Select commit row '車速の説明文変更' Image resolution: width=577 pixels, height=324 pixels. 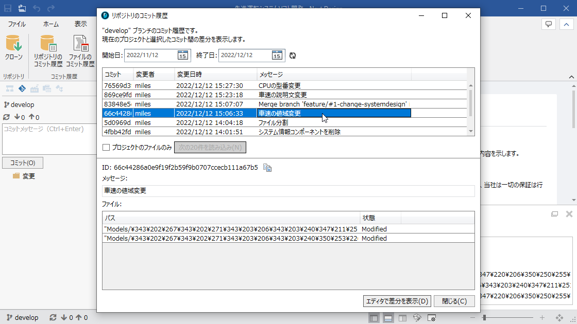tap(284, 95)
